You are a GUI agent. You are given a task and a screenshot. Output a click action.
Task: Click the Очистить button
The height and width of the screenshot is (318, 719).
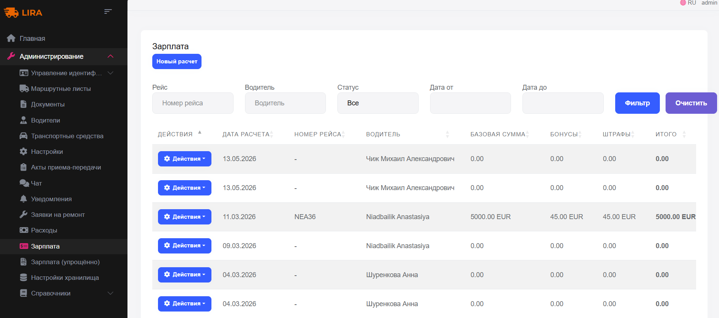[691, 103]
